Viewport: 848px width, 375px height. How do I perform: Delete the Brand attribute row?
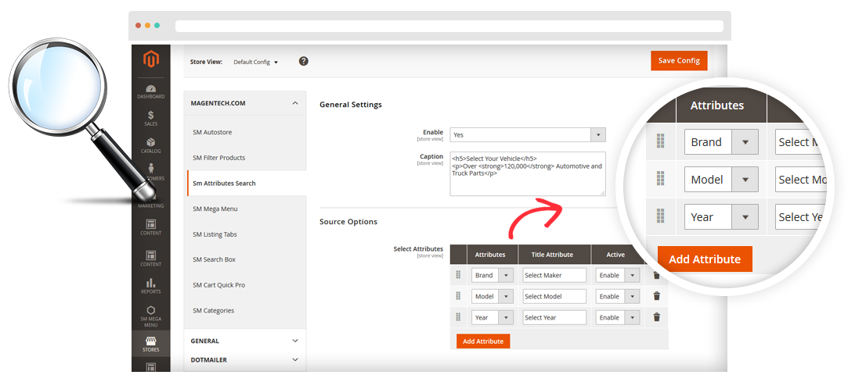[x=656, y=275]
